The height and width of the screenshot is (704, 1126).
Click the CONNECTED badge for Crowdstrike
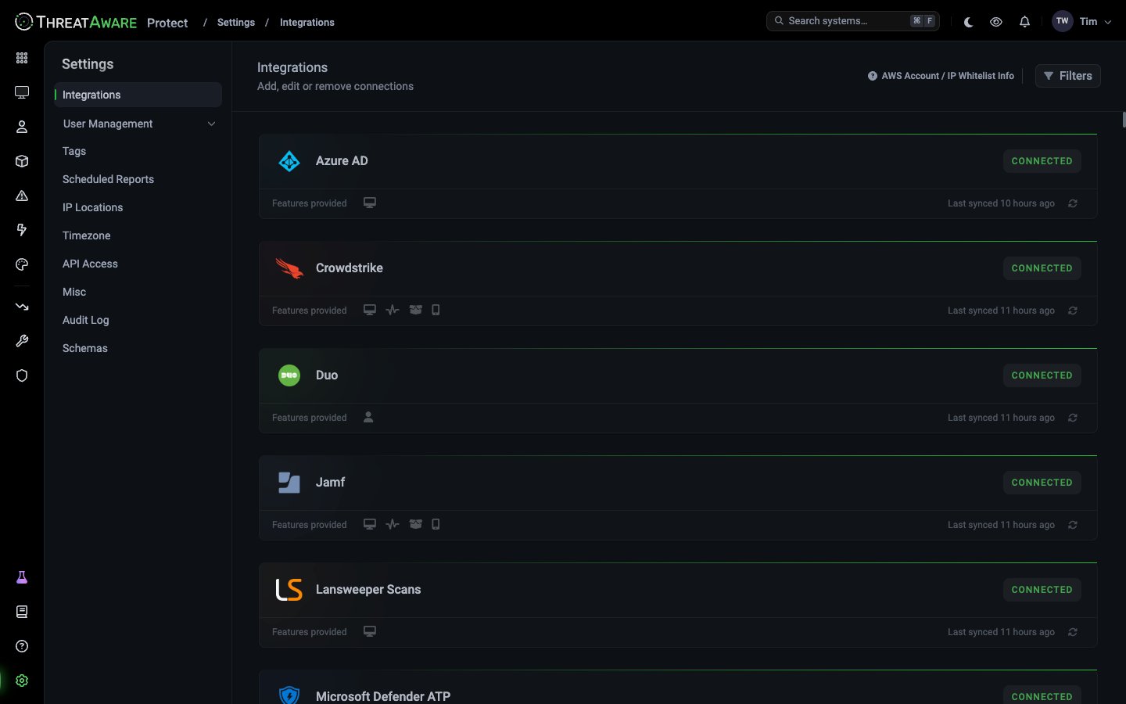coord(1042,268)
